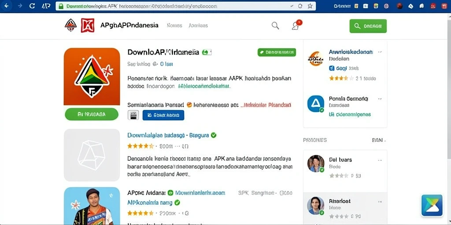Screen dimensions: 451x225
Task: Click the green button below the orange app icon
Action: pos(92,114)
